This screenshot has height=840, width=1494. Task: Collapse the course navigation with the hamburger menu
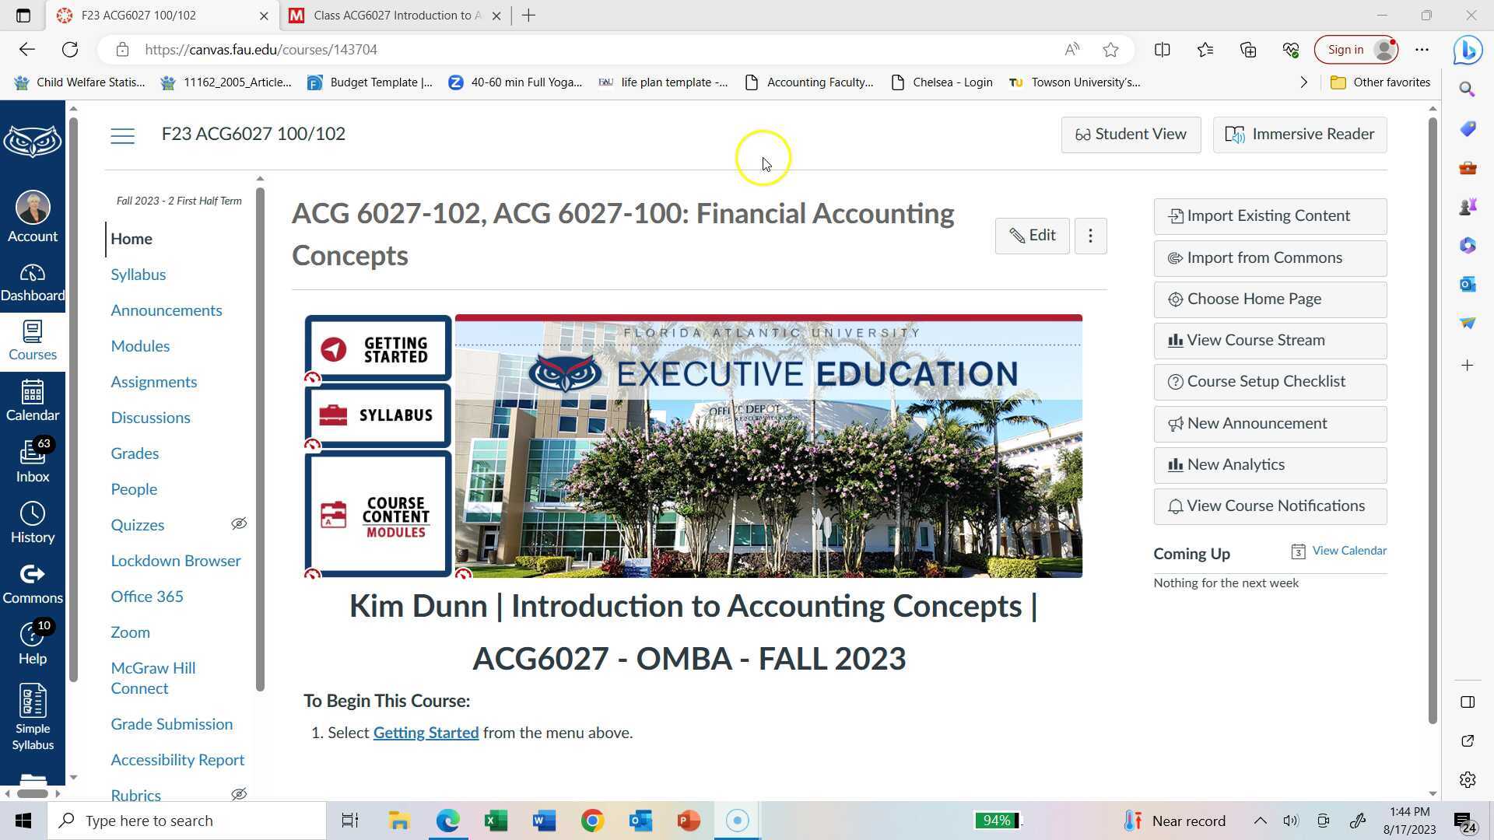(122, 135)
